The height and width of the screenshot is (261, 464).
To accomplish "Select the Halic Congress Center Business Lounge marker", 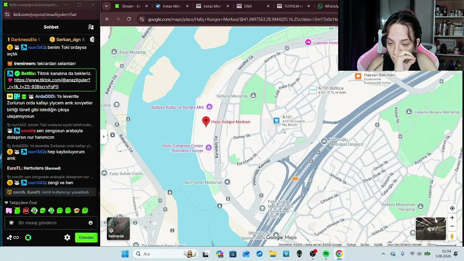I will tap(208, 148).
